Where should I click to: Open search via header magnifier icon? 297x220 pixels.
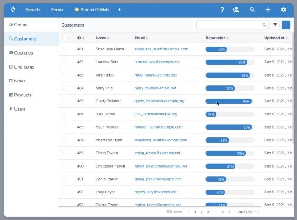coord(252,10)
